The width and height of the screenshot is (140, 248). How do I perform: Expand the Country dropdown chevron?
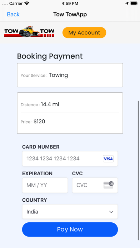pos(111,212)
